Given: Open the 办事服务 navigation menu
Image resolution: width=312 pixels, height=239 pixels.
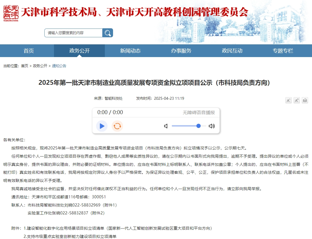Looking at the screenshot, I should pyautogui.click(x=181, y=51).
